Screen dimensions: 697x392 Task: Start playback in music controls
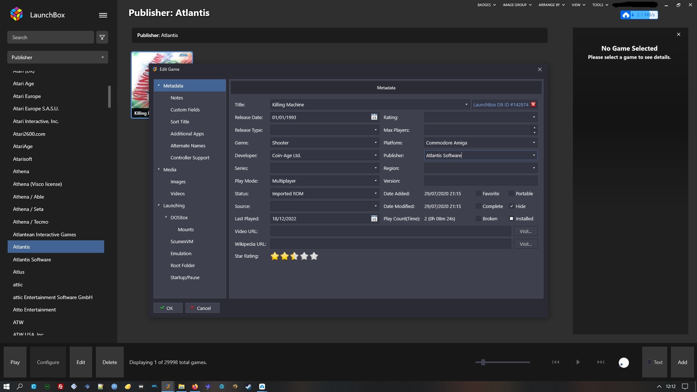pos(578,362)
